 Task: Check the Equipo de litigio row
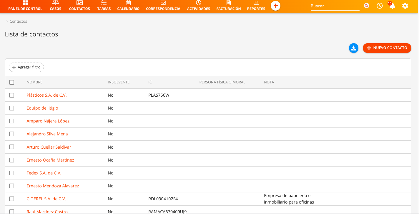coord(12,108)
